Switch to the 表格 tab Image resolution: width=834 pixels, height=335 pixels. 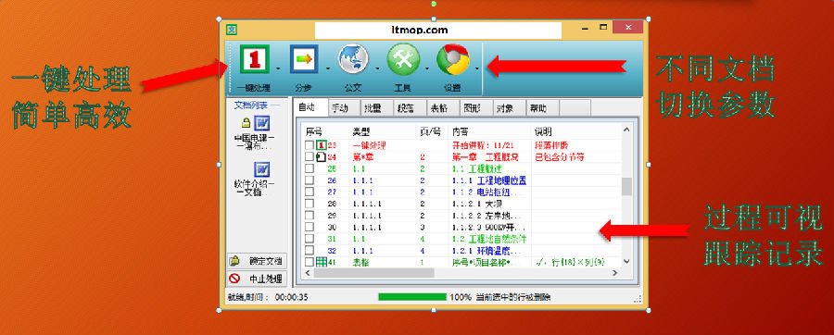pyautogui.click(x=443, y=108)
